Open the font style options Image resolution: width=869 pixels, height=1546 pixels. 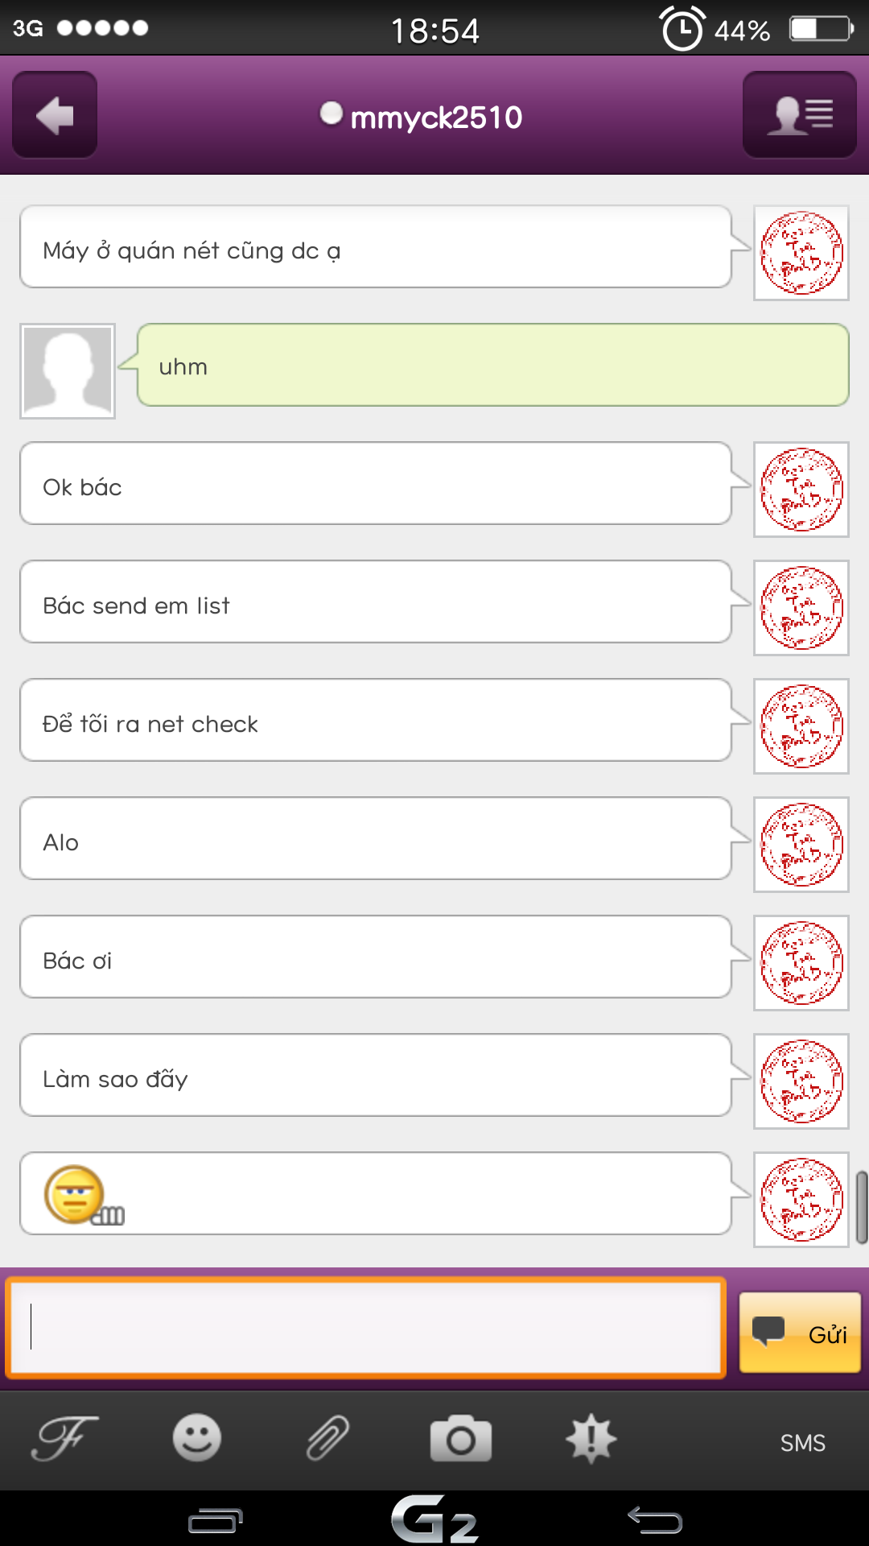pos(64,1438)
